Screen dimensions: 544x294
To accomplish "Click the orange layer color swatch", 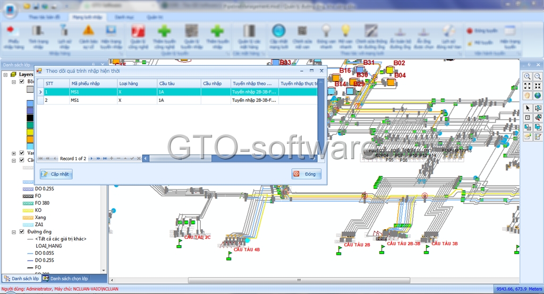I will pos(30,140).
